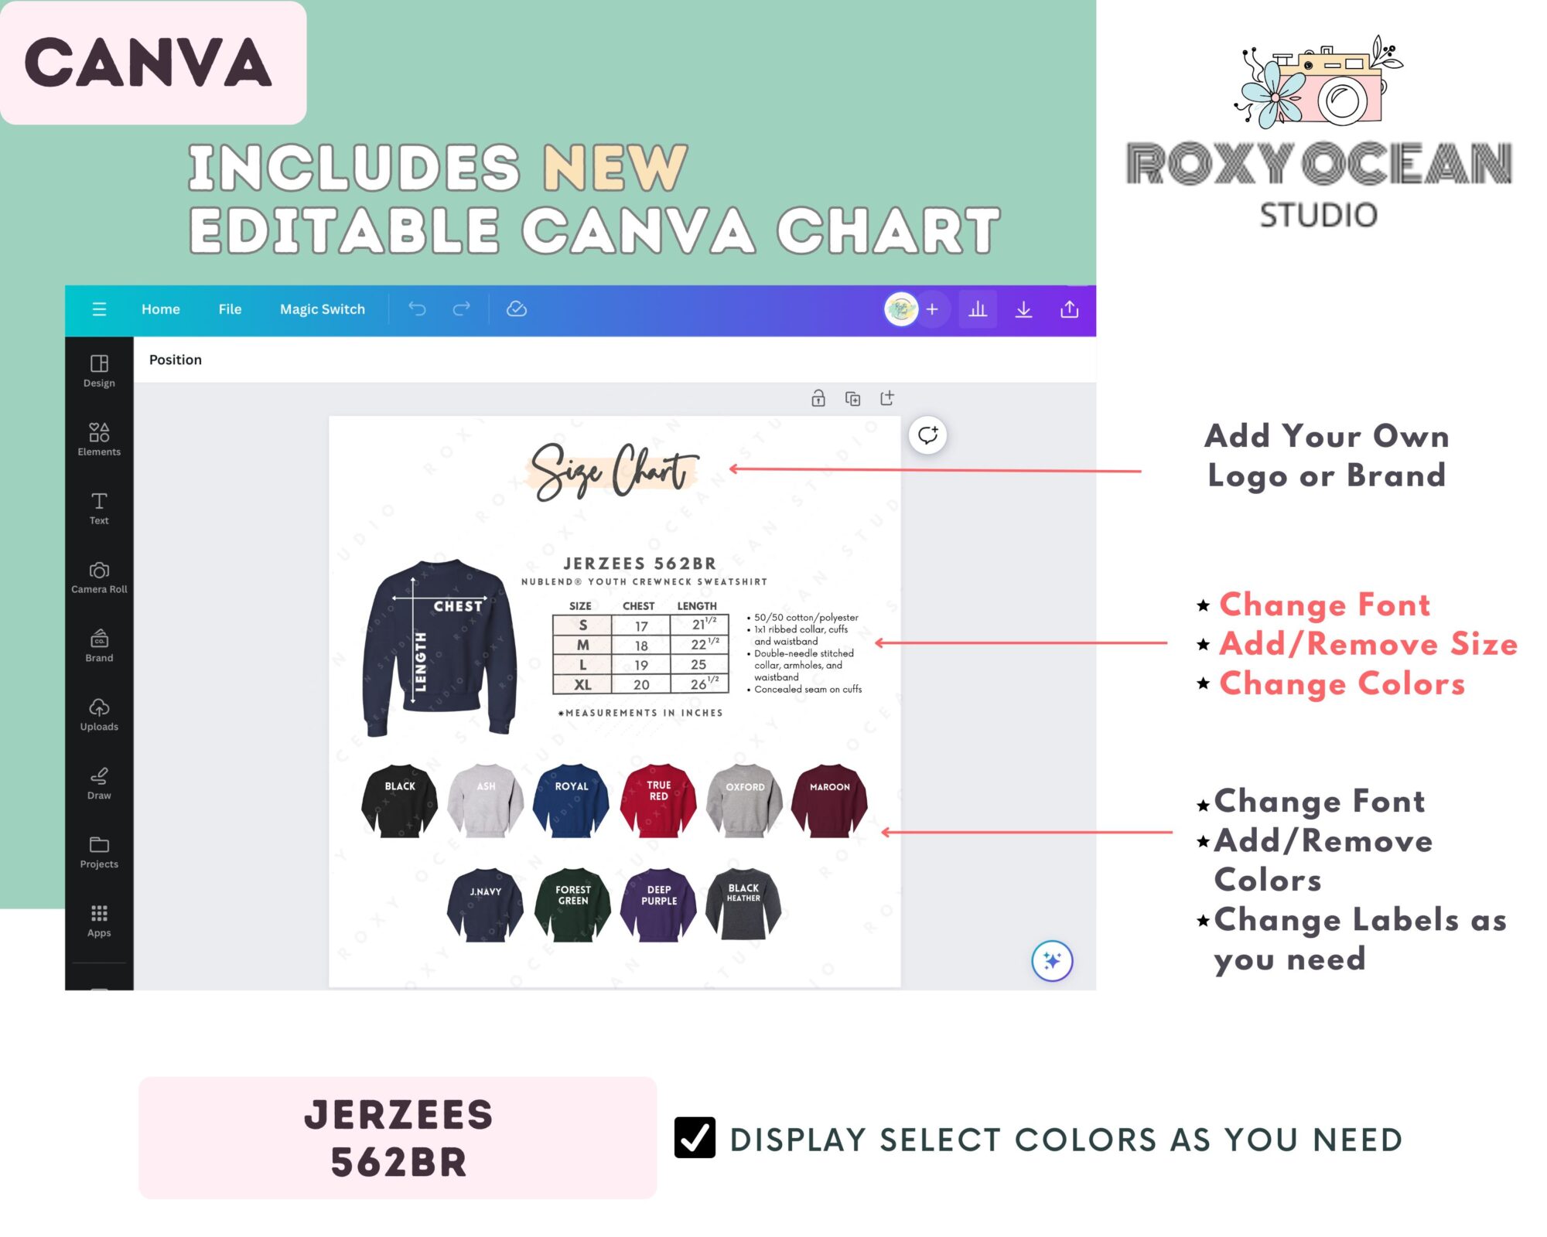The height and width of the screenshot is (1237, 1547).
Task: Open the File menu item
Action: pyautogui.click(x=229, y=309)
